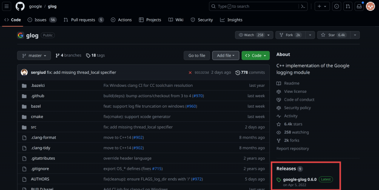This screenshot has width=379, height=190.
Task: Open the green Code dropdown
Action: click(x=255, y=55)
